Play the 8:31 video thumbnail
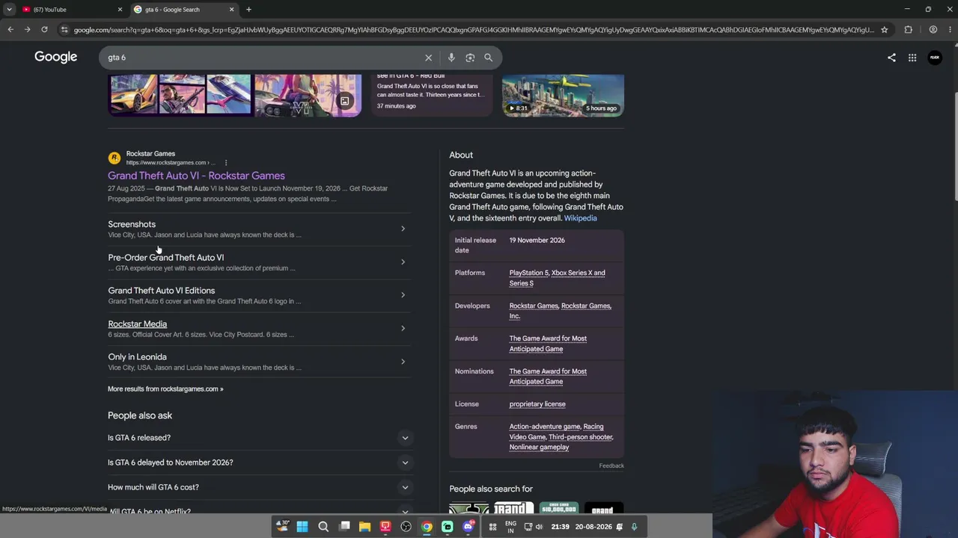Viewport: 958px width, 538px height. pos(563,96)
